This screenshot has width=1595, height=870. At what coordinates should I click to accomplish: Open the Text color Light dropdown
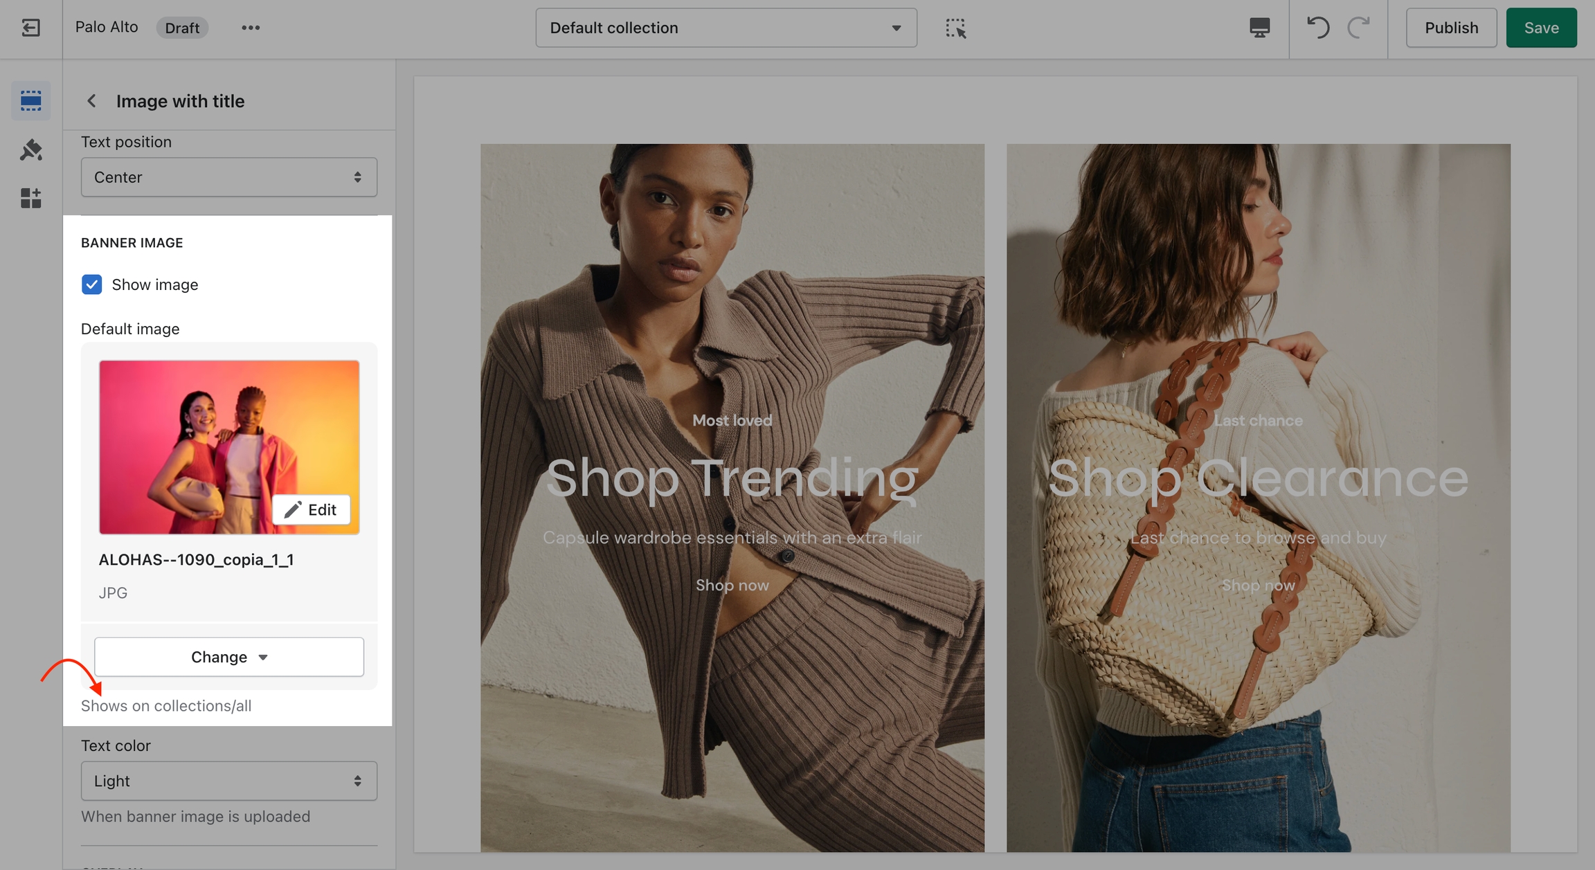228,781
